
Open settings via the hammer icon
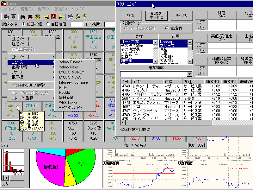point(77,17)
